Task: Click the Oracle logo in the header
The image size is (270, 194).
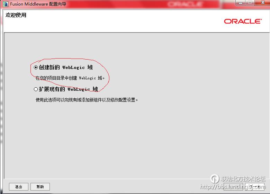Action: coord(243,21)
